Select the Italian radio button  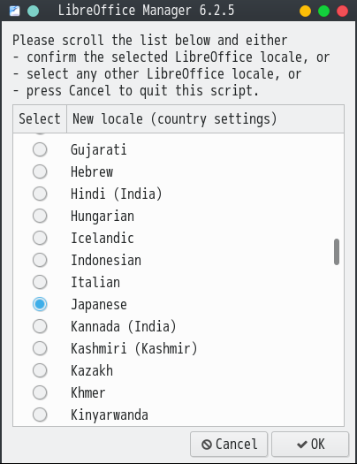coord(40,282)
